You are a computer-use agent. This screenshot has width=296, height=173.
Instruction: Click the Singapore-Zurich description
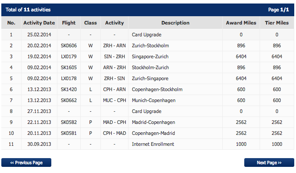pos(150,56)
